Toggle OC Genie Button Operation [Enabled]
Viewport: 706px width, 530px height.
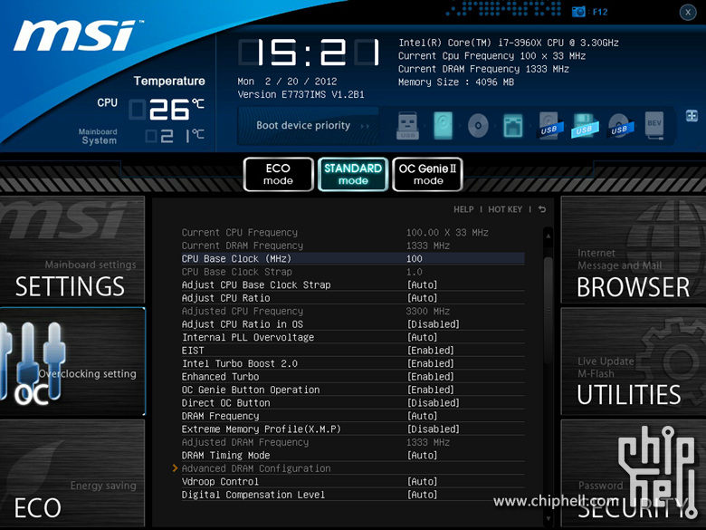click(x=431, y=390)
